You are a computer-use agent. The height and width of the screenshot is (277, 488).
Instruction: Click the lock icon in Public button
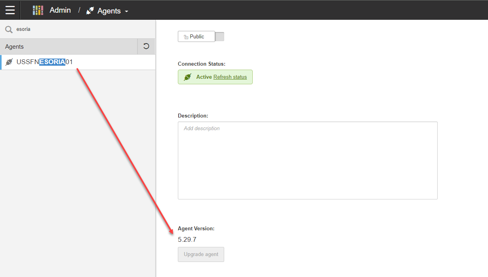click(x=186, y=37)
